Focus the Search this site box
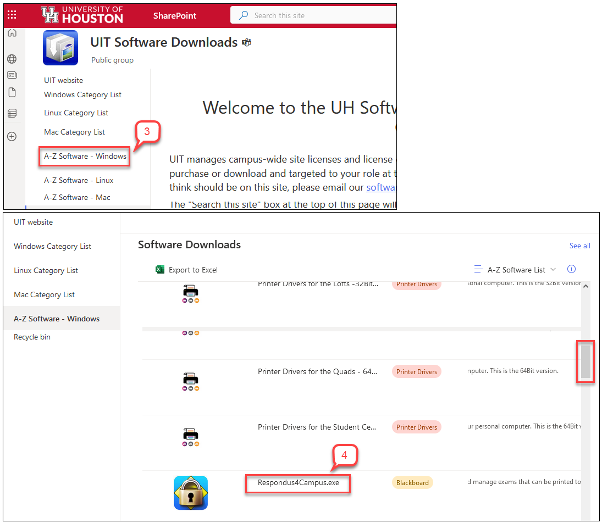 [313, 15]
